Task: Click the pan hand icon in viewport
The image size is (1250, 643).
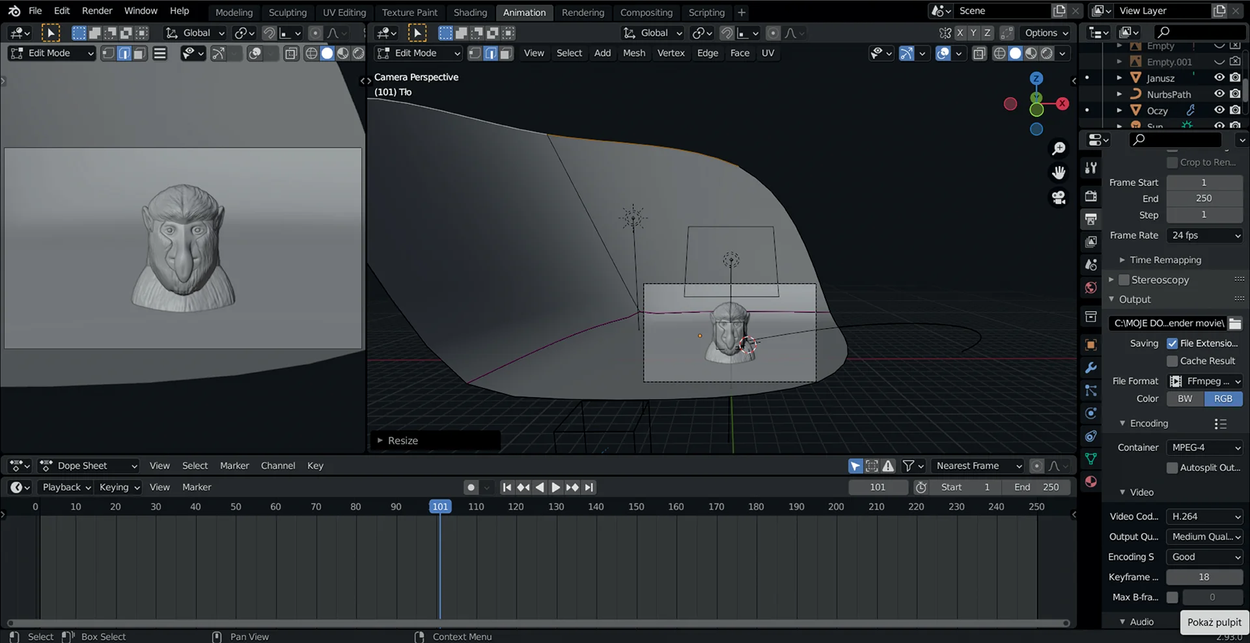Action: 1059,172
